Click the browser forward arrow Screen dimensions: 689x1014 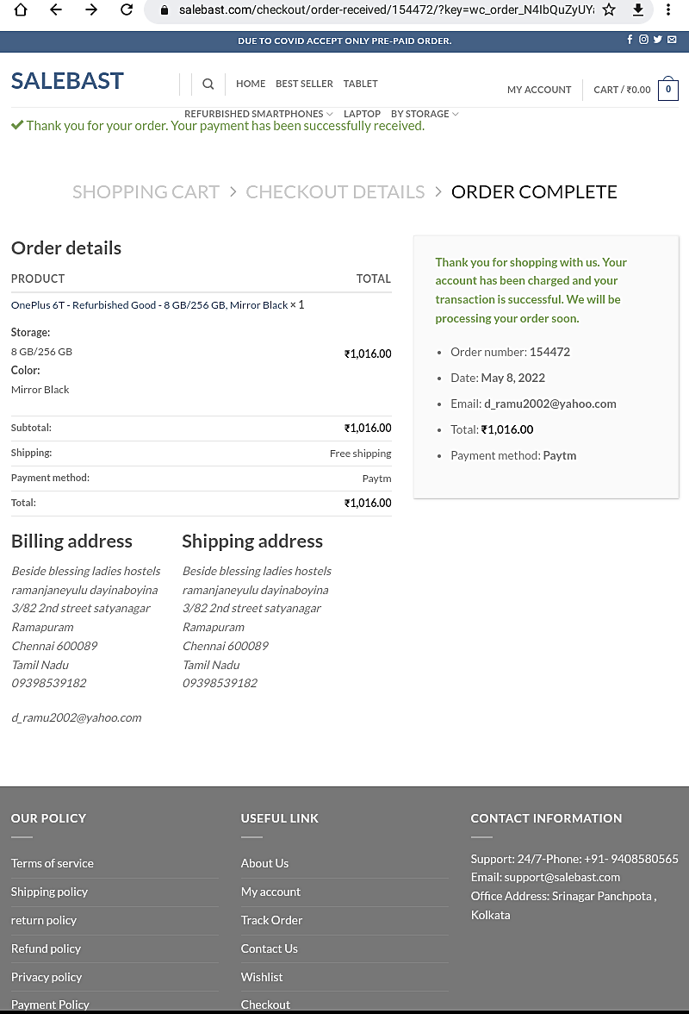coord(91,10)
